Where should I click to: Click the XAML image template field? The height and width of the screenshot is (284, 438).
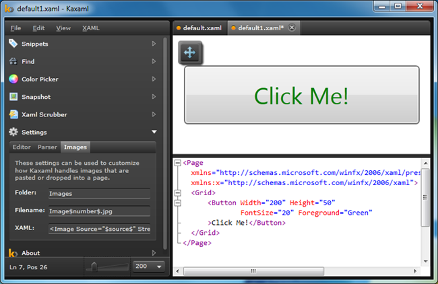(x=100, y=229)
